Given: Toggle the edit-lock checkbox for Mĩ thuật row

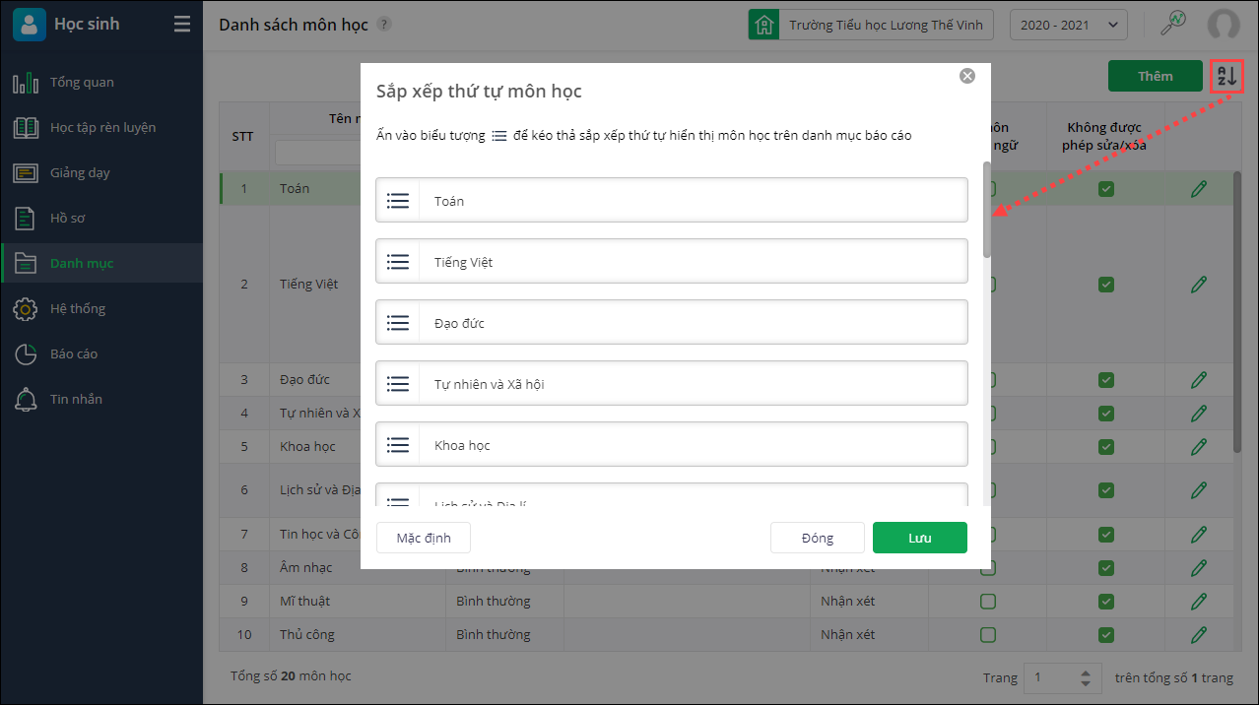Looking at the screenshot, I should click(1106, 601).
